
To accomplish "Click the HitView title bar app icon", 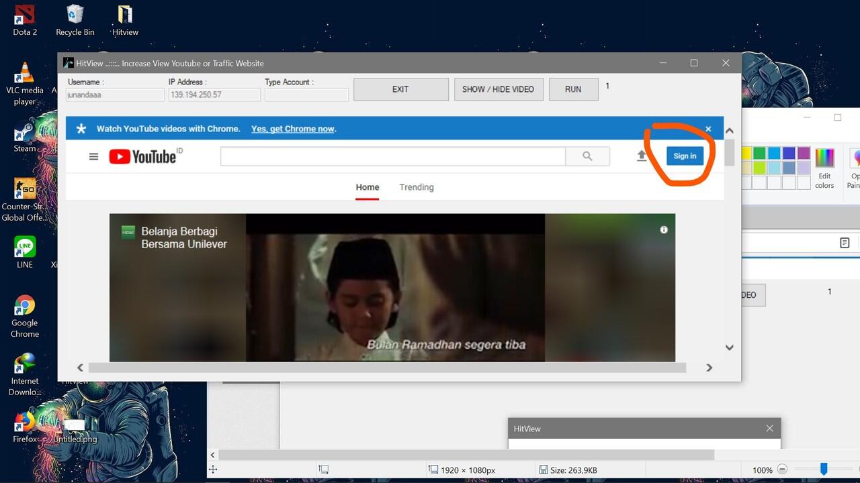I will 68,63.
